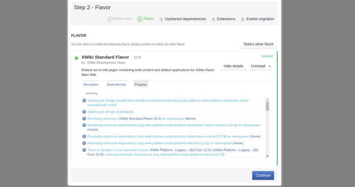Click the step 4 number circle

point(213,19)
